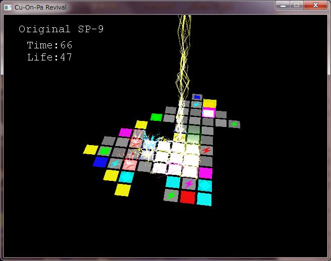Image resolution: width=331 pixels, height=261 pixels.
Task: Click the Original SP-9 stage label
Action: click(61, 29)
